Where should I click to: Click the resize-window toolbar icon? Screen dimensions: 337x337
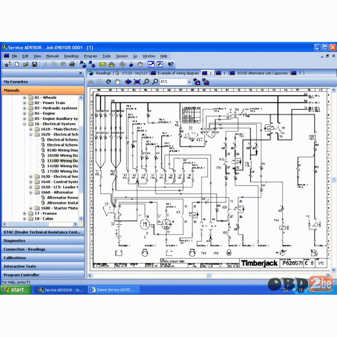click(x=151, y=64)
